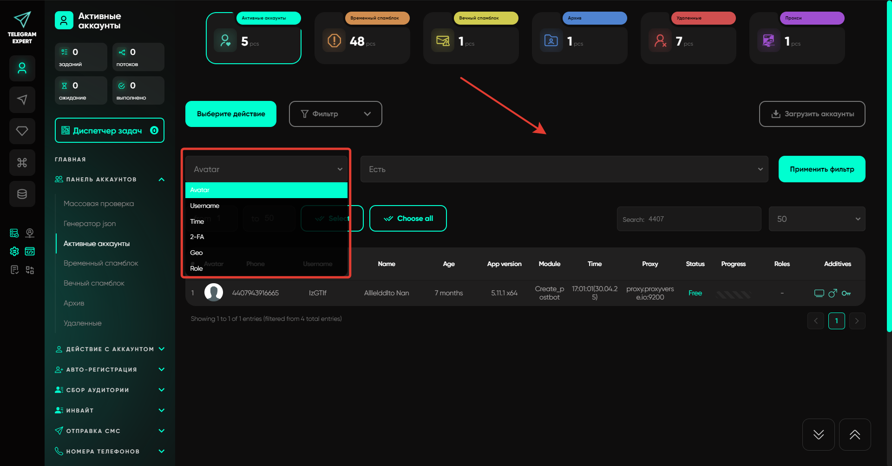
Task: Select Username option in filter list
Action: (205, 206)
